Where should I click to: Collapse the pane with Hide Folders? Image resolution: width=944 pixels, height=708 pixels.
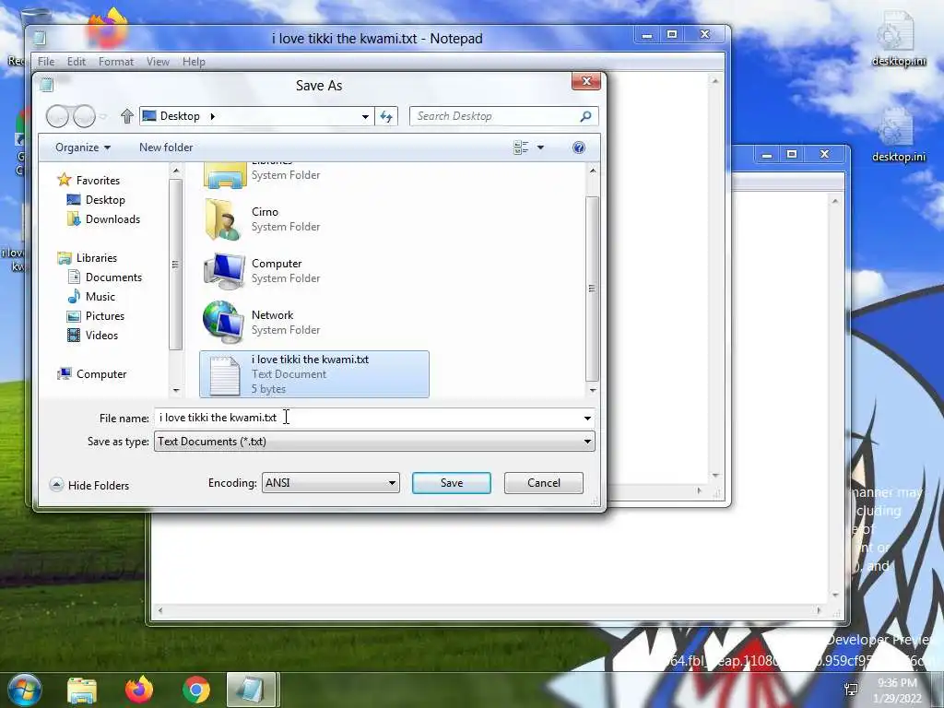coord(89,485)
